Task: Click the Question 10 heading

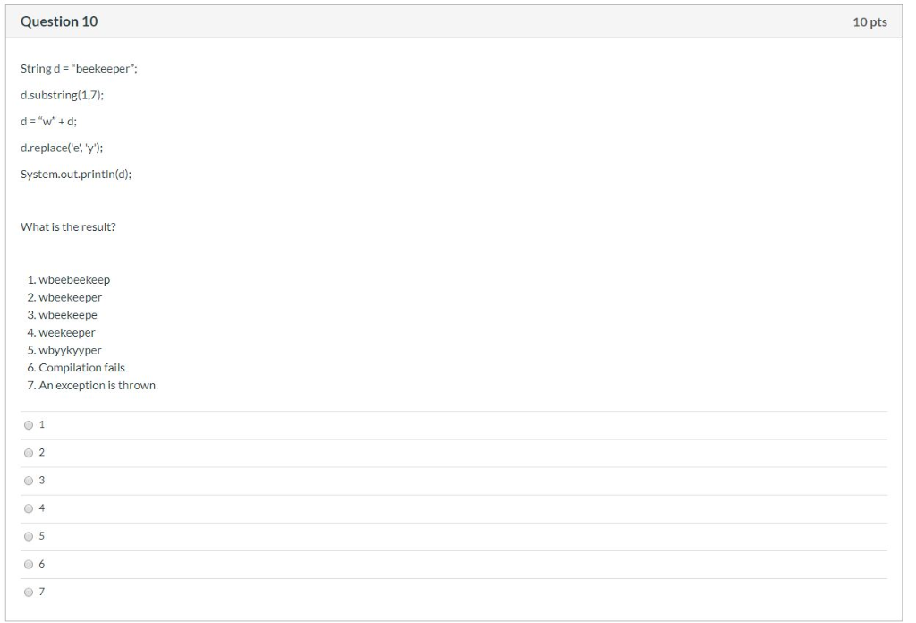Action: 59,21
